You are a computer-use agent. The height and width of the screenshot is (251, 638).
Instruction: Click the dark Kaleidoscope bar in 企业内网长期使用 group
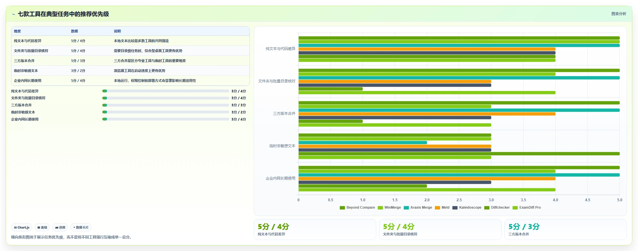395,182
